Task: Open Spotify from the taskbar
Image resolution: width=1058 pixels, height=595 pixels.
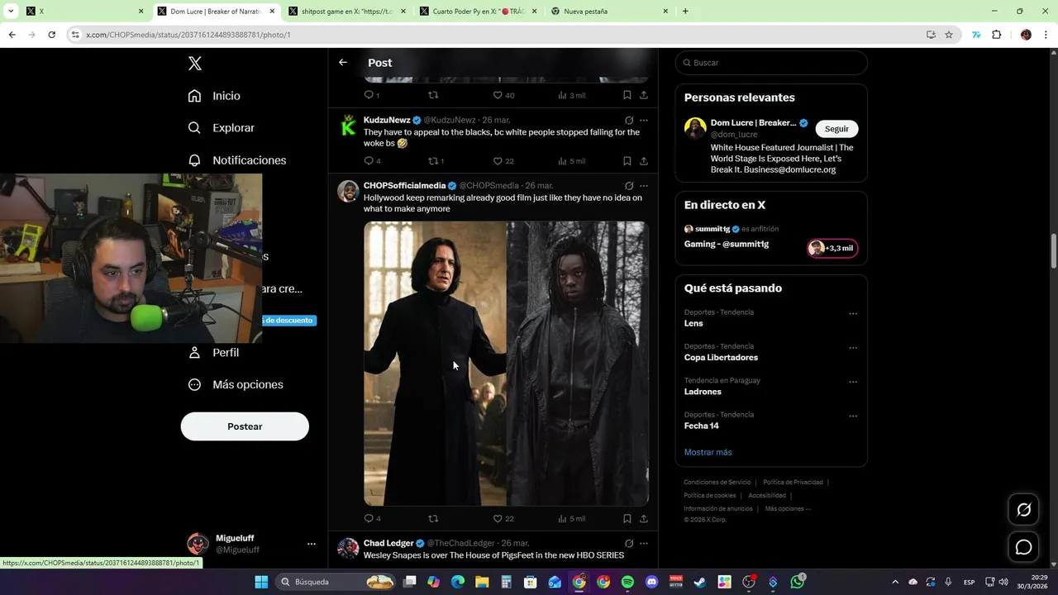Action: (x=627, y=582)
